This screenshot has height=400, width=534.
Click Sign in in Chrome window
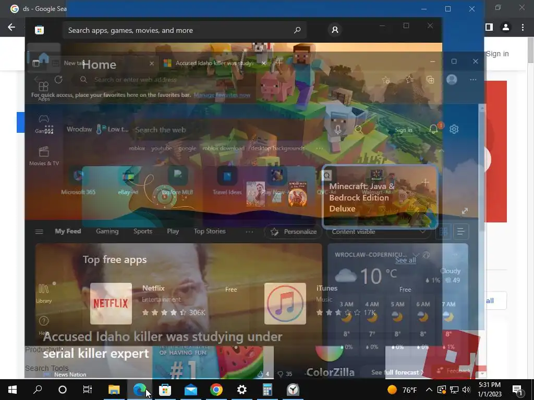(x=497, y=54)
